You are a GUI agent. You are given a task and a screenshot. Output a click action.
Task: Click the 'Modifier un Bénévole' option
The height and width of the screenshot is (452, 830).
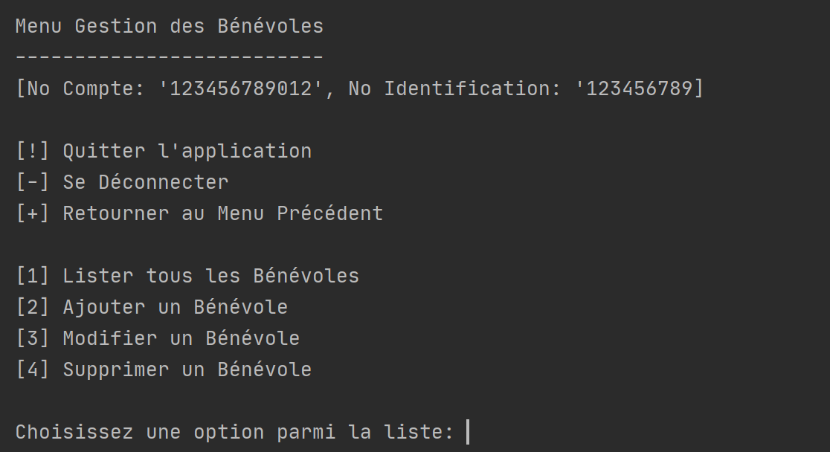tap(181, 338)
